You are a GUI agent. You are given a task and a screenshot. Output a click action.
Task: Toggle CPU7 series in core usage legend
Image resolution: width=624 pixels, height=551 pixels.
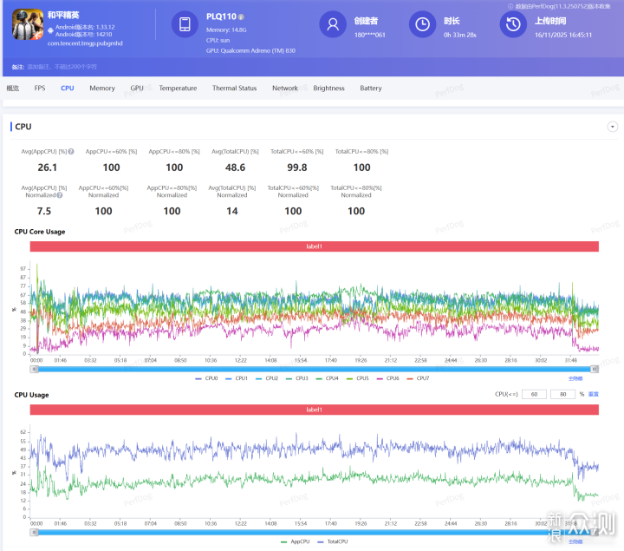pos(419,378)
